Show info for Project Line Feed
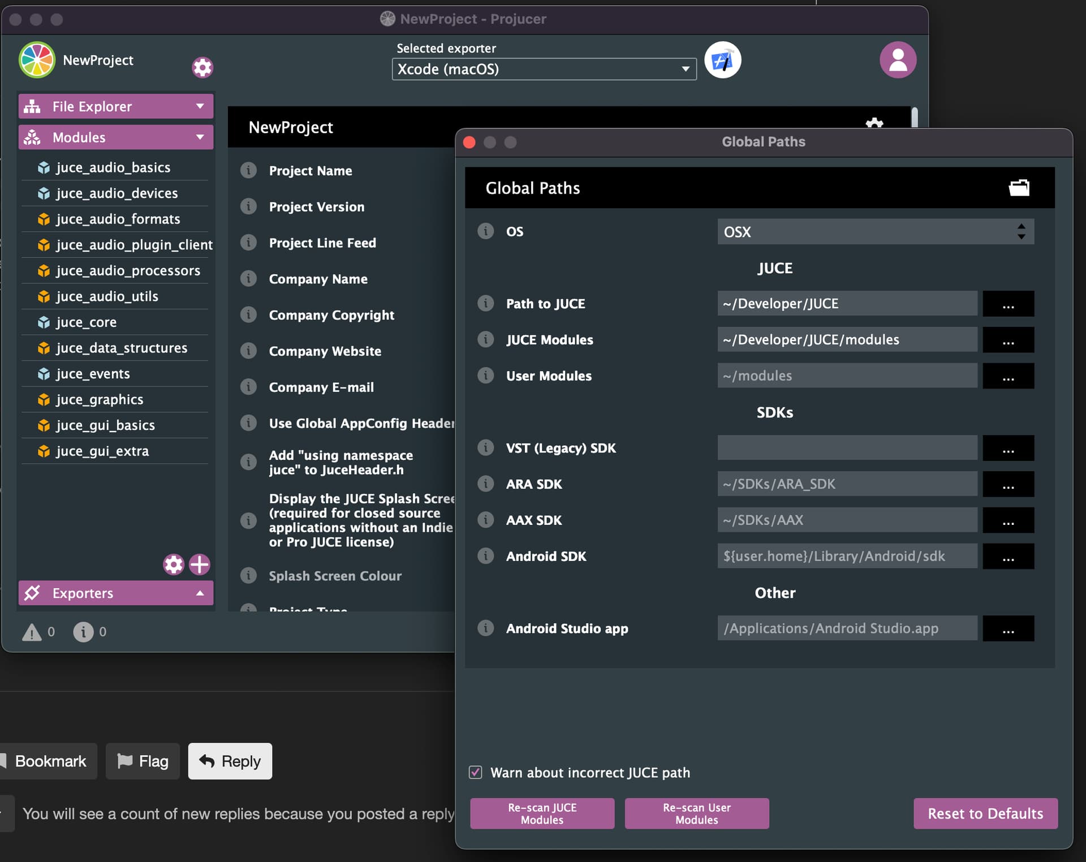 click(x=248, y=243)
